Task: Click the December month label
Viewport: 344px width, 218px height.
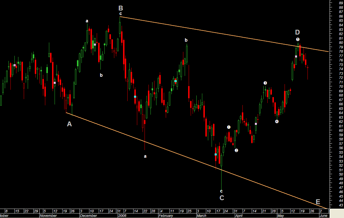Action: [x=89, y=216]
